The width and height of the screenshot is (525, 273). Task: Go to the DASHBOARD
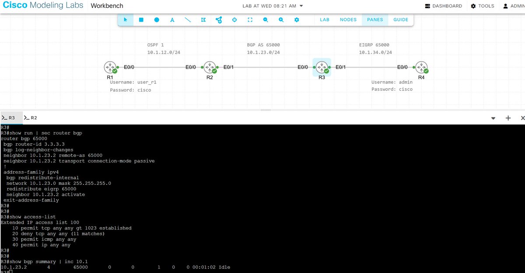[444, 6]
